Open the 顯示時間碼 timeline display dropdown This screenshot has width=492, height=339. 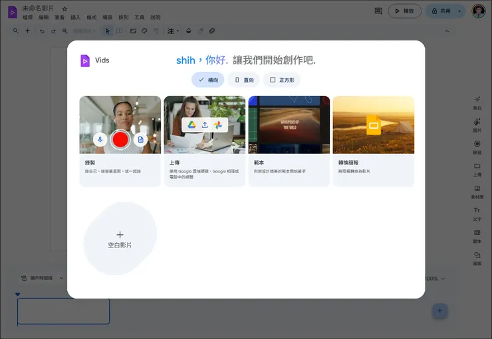pos(42,278)
